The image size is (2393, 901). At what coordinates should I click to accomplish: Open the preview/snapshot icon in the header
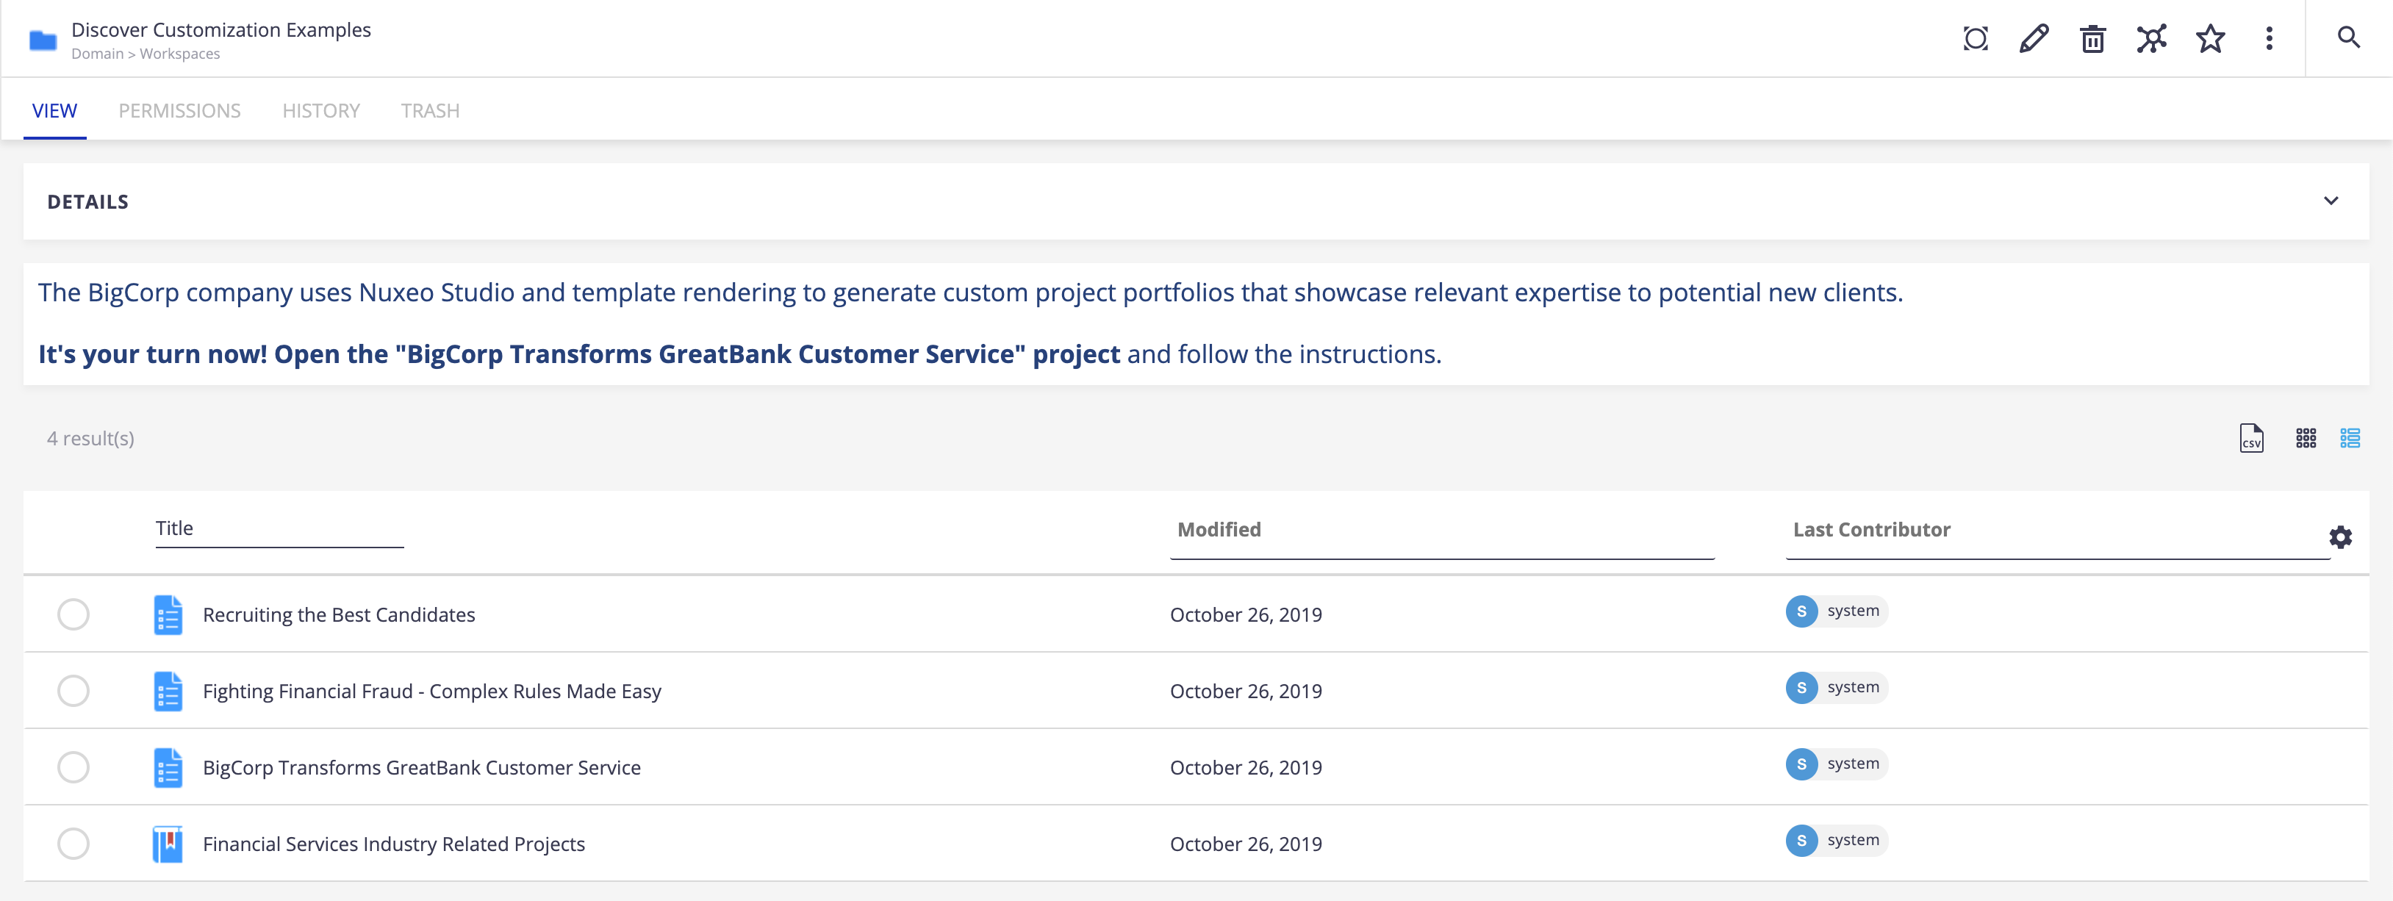1976,39
